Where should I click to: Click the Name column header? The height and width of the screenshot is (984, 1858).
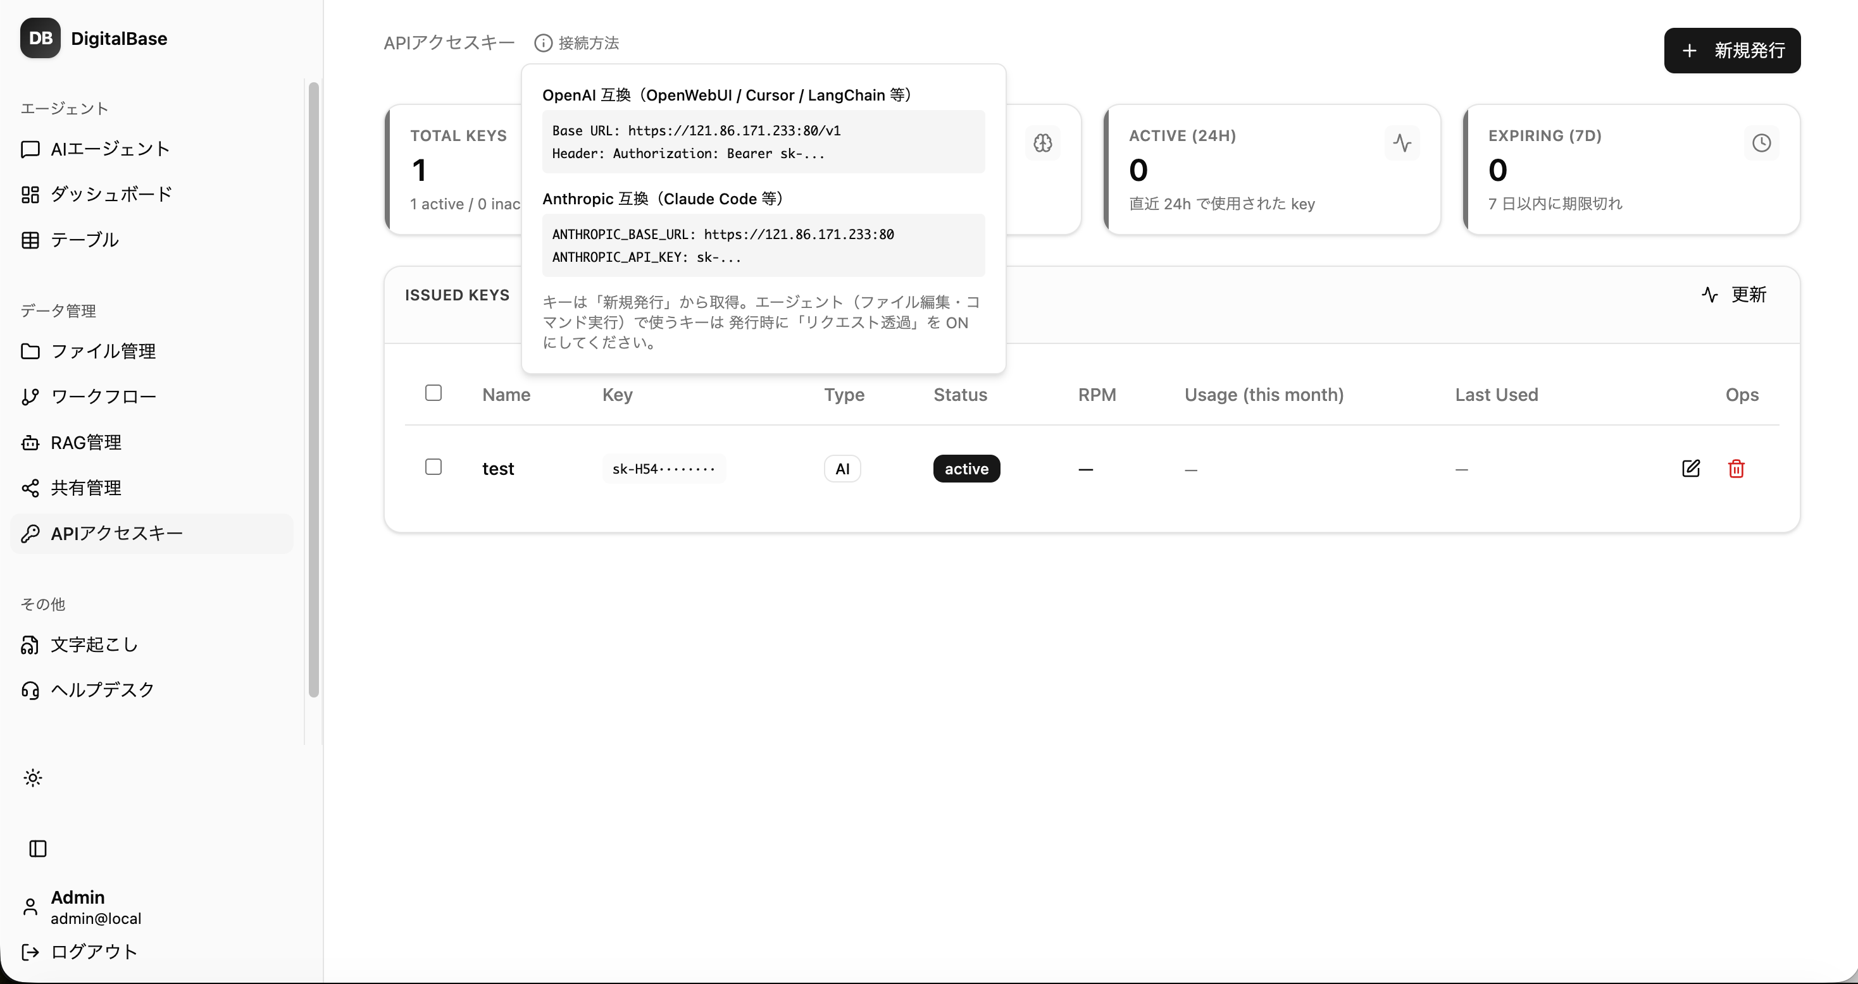(x=506, y=395)
